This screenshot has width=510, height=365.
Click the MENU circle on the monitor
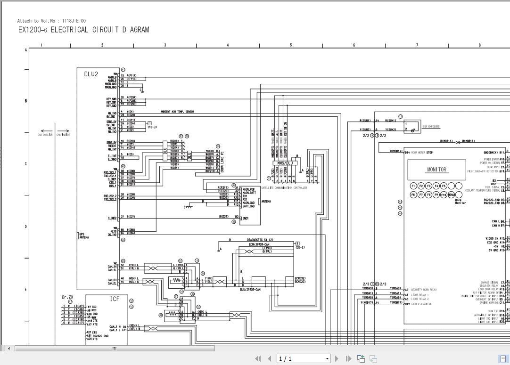tap(451, 195)
